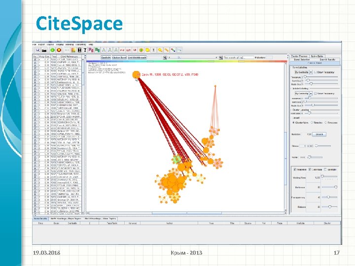Viewport: 355px width, 266px height.
Task: Open the Export menu
Action: (x=41, y=44)
